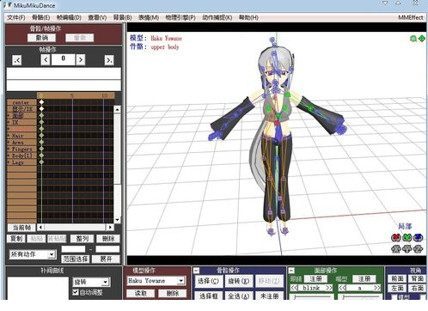
Task: Click the range start frame field
Action: [74, 249]
